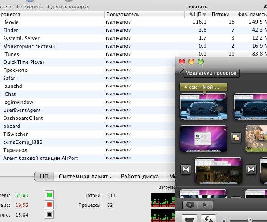Click the cross-dissolve transition icon between clips
Screen dimensions: 267x222
tap(236, 138)
